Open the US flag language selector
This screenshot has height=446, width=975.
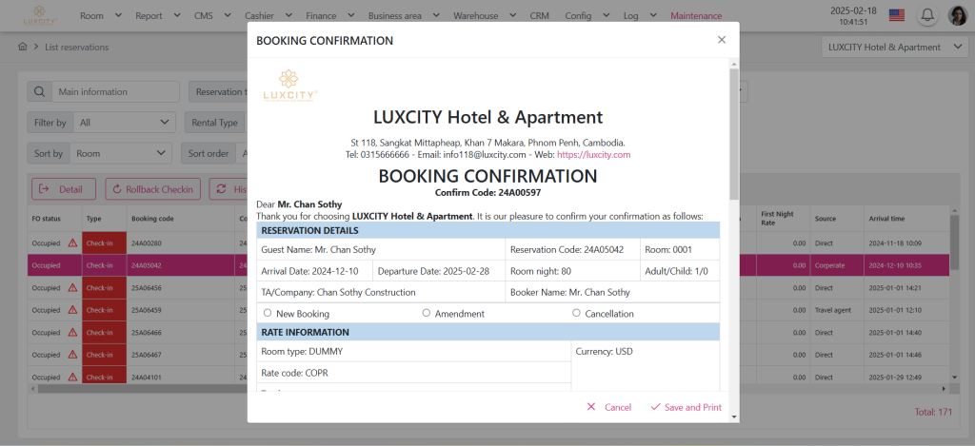[x=896, y=15]
